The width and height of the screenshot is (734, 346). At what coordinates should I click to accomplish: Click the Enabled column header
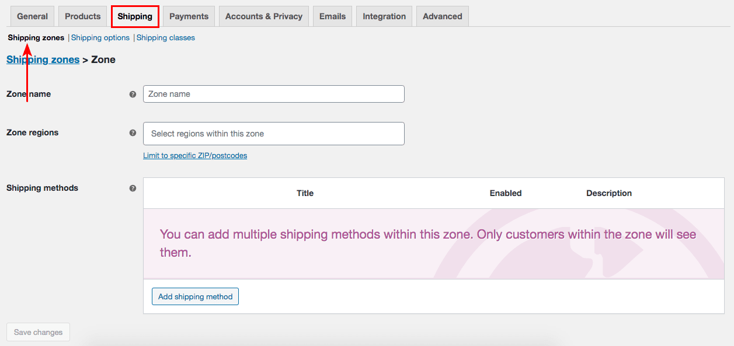click(506, 193)
